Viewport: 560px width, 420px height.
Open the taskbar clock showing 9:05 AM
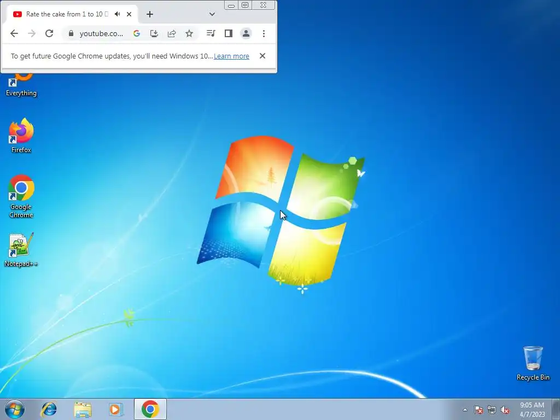pyautogui.click(x=532, y=409)
